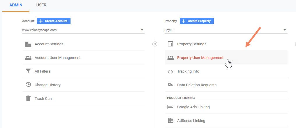Click the AdSense Linking icon
The height and width of the screenshot is (128, 296).
point(170,120)
